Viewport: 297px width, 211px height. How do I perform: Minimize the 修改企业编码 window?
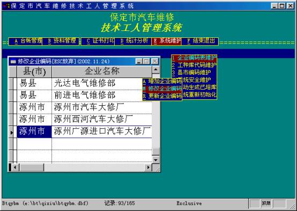139,61
